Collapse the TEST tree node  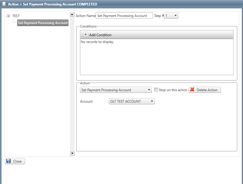(8, 16)
